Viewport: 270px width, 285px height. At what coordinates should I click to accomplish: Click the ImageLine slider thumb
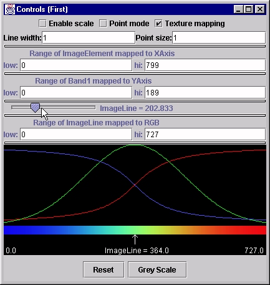point(35,108)
